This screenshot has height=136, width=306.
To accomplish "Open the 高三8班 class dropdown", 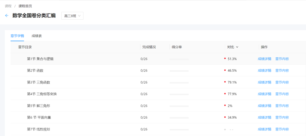I will pyautogui.click(x=72, y=16).
